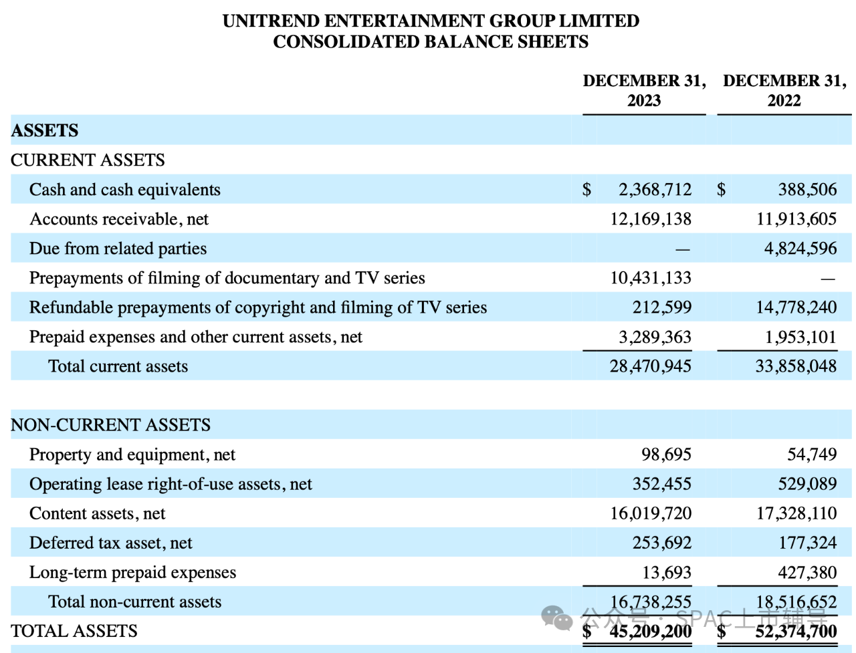Click the value 11,913,605

point(796,219)
